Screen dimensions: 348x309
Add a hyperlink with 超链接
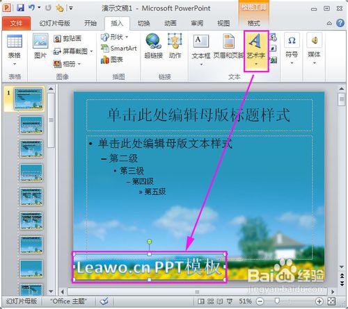(153, 46)
